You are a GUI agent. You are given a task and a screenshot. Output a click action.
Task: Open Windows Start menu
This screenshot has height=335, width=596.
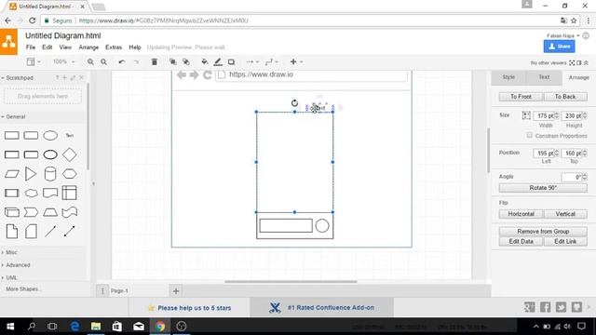pyautogui.click(x=10, y=327)
